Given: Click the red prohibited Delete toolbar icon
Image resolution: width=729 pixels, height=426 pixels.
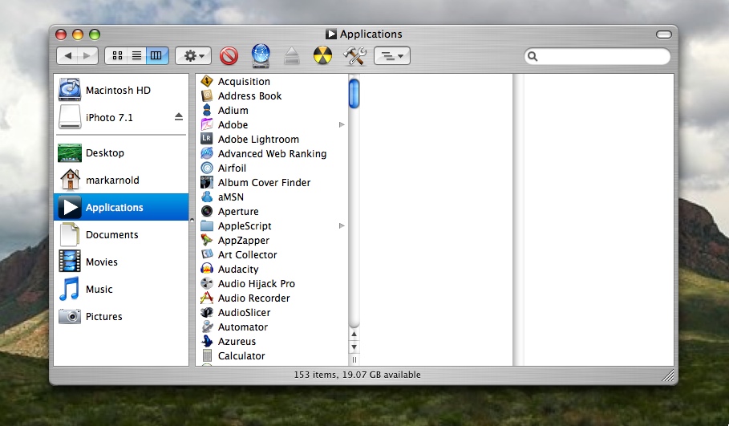Looking at the screenshot, I should 229,56.
